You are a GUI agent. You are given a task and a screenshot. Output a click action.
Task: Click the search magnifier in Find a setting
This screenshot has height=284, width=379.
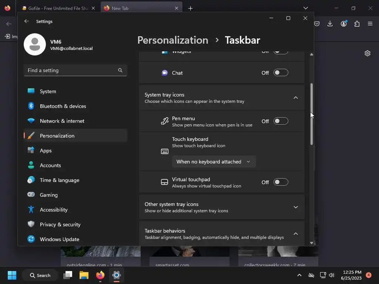pos(120,70)
